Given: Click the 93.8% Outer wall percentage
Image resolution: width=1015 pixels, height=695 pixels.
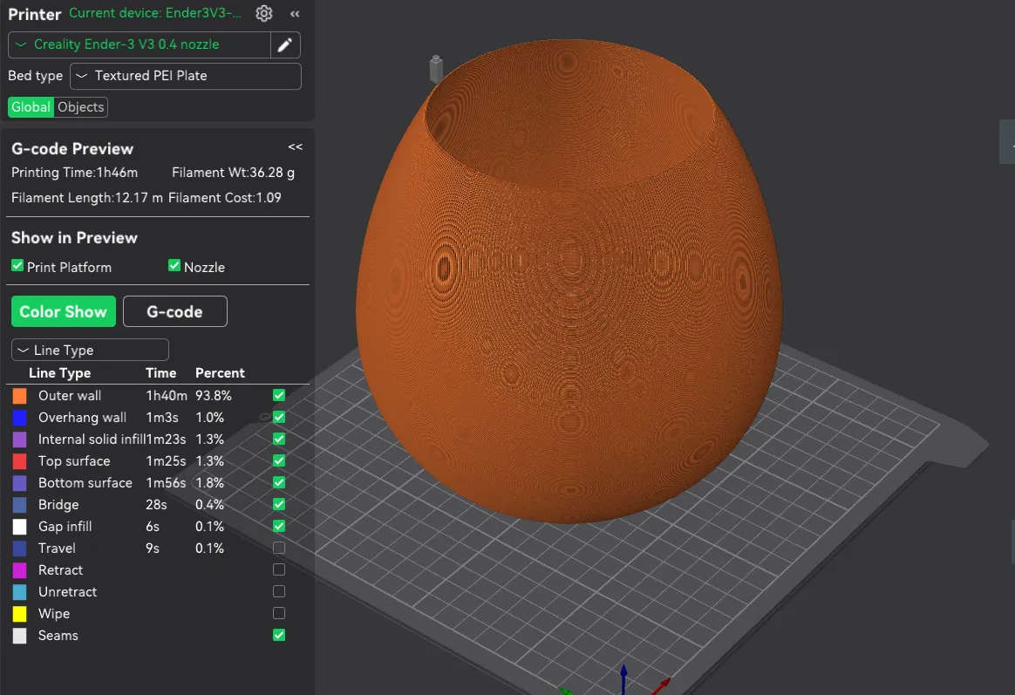Looking at the screenshot, I should (x=214, y=395).
